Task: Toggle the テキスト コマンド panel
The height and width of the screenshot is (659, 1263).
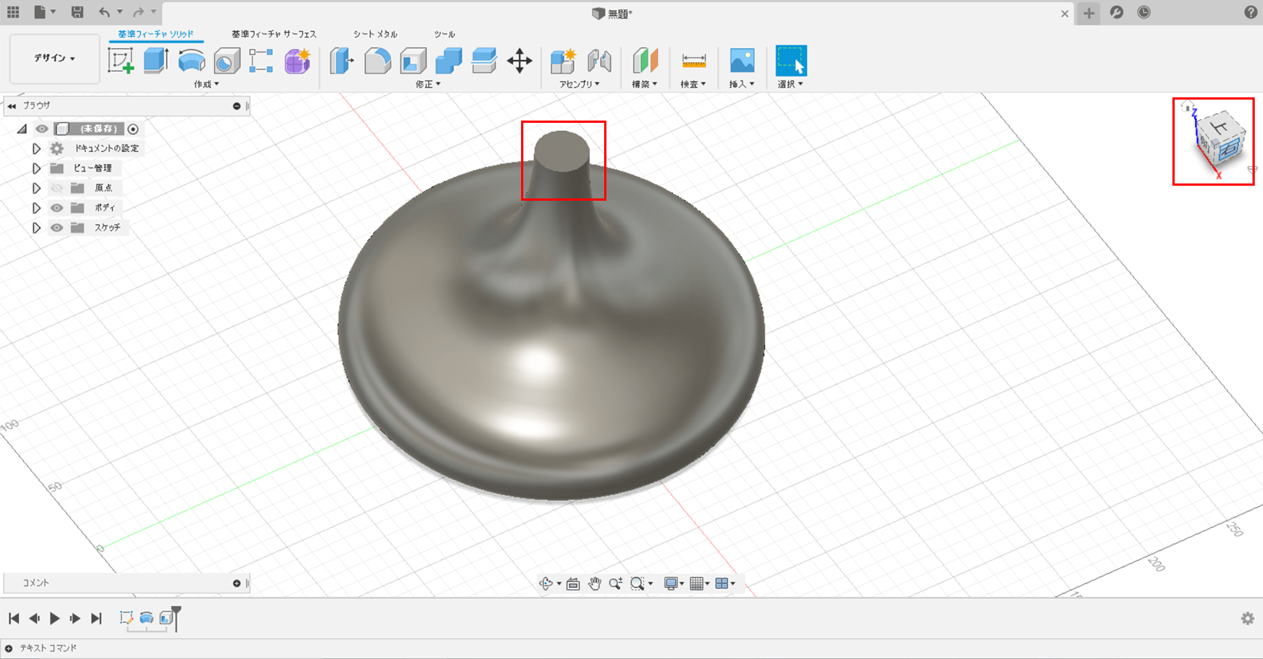Action: [x=8, y=649]
